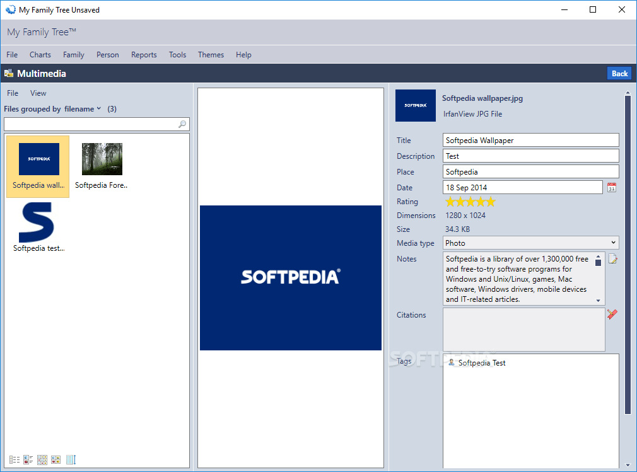Click the My Family Tree app icon

coord(11,9)
